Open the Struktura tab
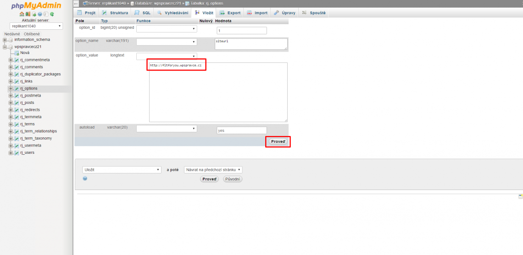 [115, 13]
